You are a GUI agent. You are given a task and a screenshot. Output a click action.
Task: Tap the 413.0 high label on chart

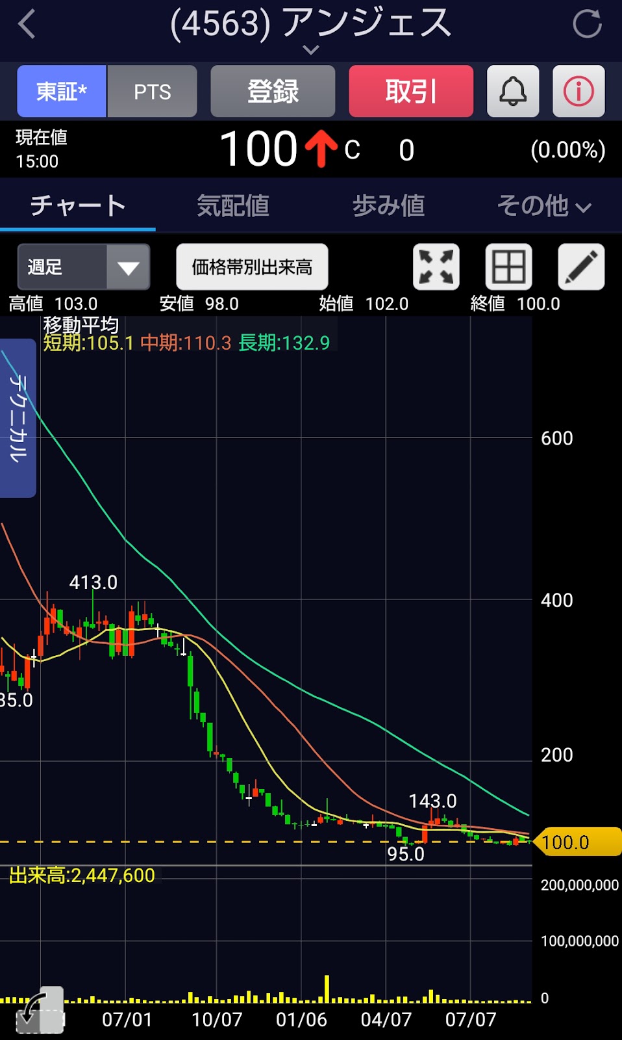[93, 582]
